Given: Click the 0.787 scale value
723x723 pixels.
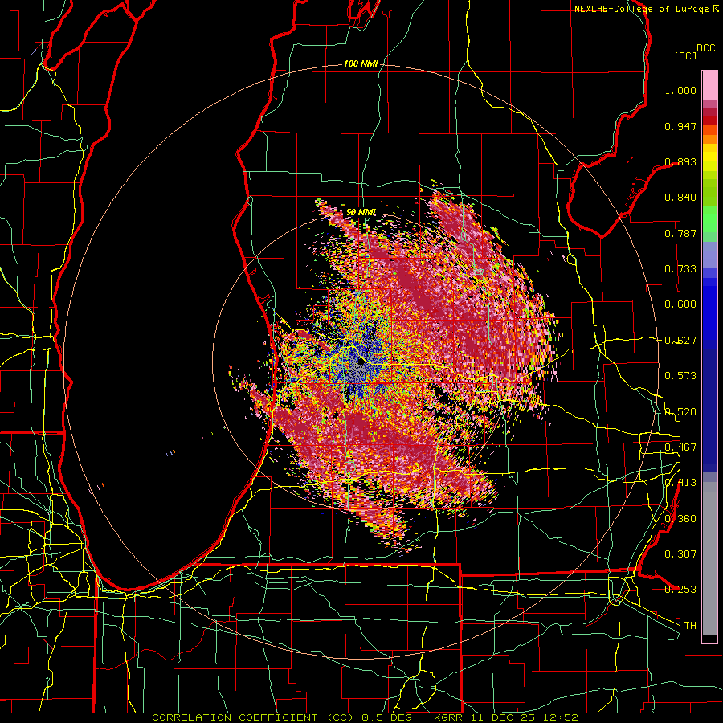Looking at the screenshot, I should pyautogui.click(x=680, y=233).
